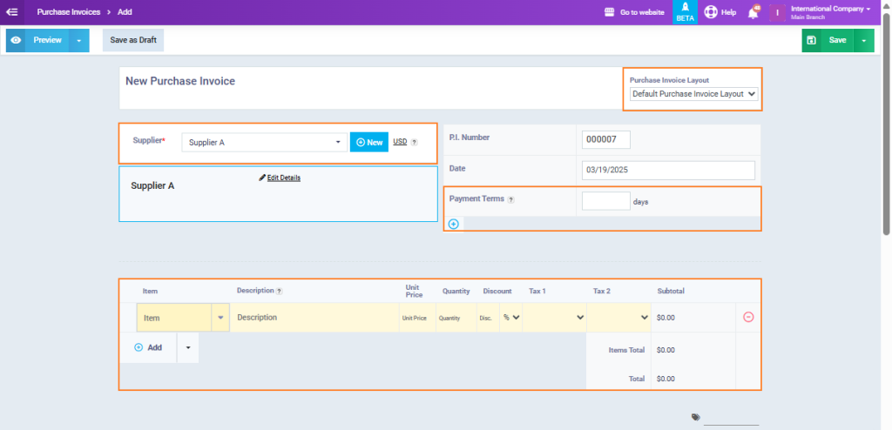Click the floppy disk Save icon
892x430 pixels.
pyautogui.click(x=812, y=40)
